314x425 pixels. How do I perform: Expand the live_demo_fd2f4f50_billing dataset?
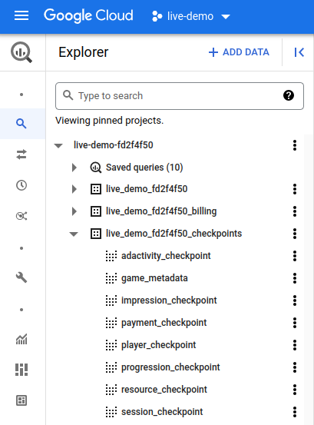coord(74,211)
